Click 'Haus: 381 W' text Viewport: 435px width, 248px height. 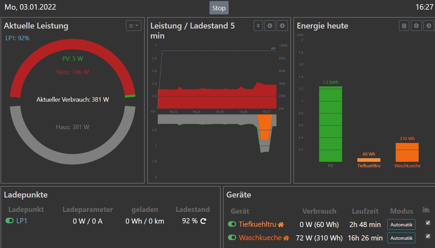[73, 127]
